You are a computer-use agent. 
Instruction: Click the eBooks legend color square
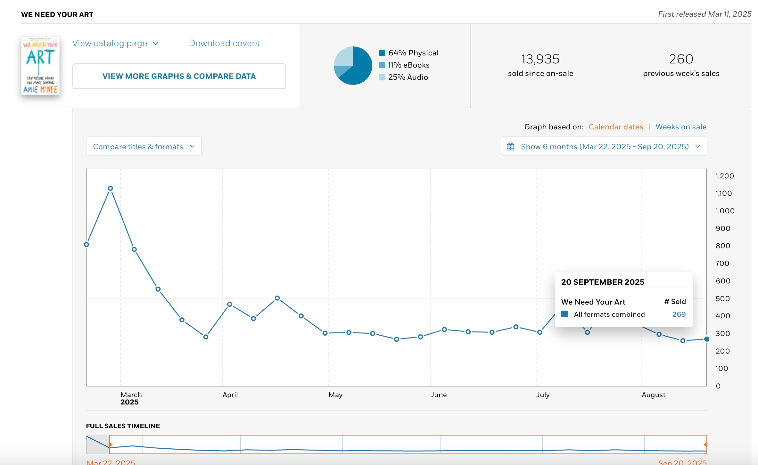(382, 65)
